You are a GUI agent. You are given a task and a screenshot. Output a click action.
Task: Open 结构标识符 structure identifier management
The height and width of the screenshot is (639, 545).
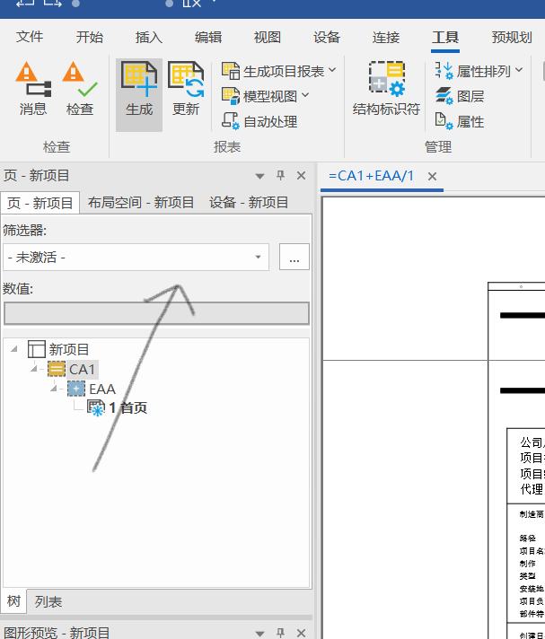pos(386,89)
